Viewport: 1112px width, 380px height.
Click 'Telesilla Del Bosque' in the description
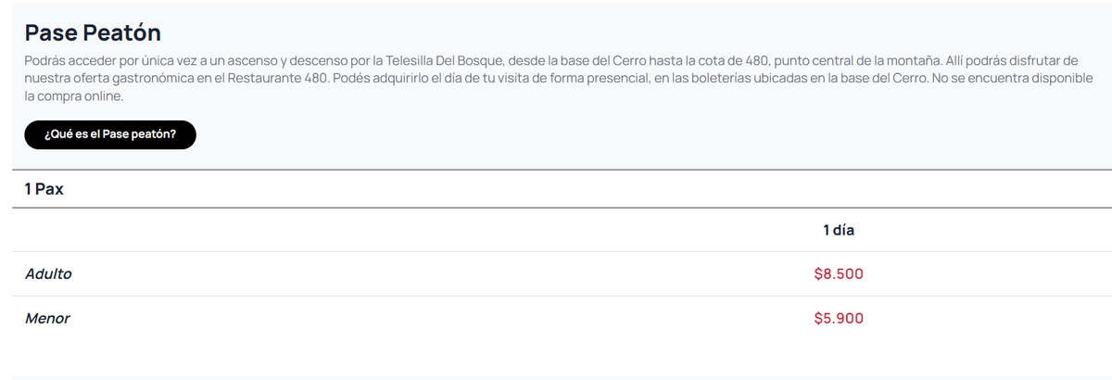point(446,60)
